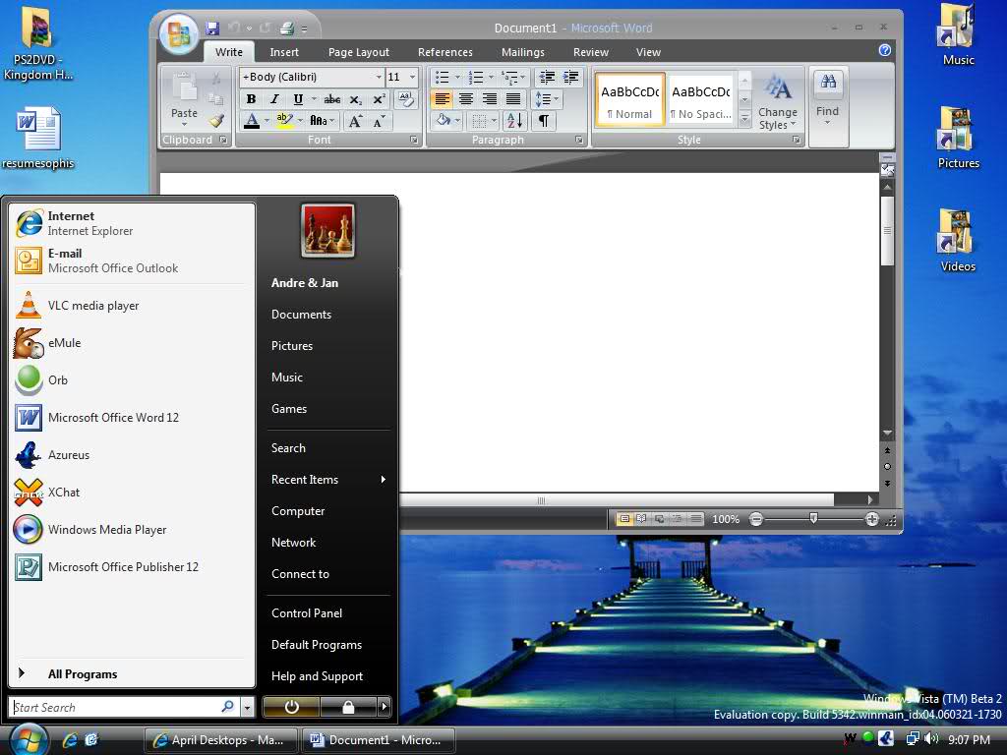Open the References tab
The width and height of the screenshot is (1007, 755).
(445, 52)
